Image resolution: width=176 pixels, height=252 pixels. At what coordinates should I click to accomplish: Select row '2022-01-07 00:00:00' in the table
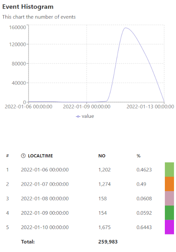87,184
